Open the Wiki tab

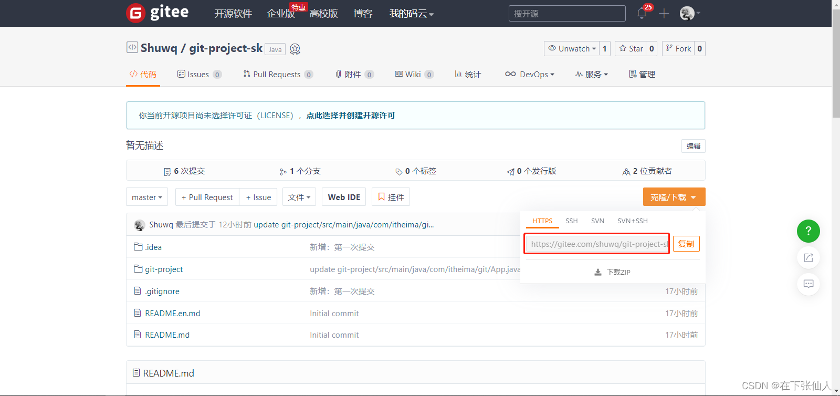click(x=414, y=74)
